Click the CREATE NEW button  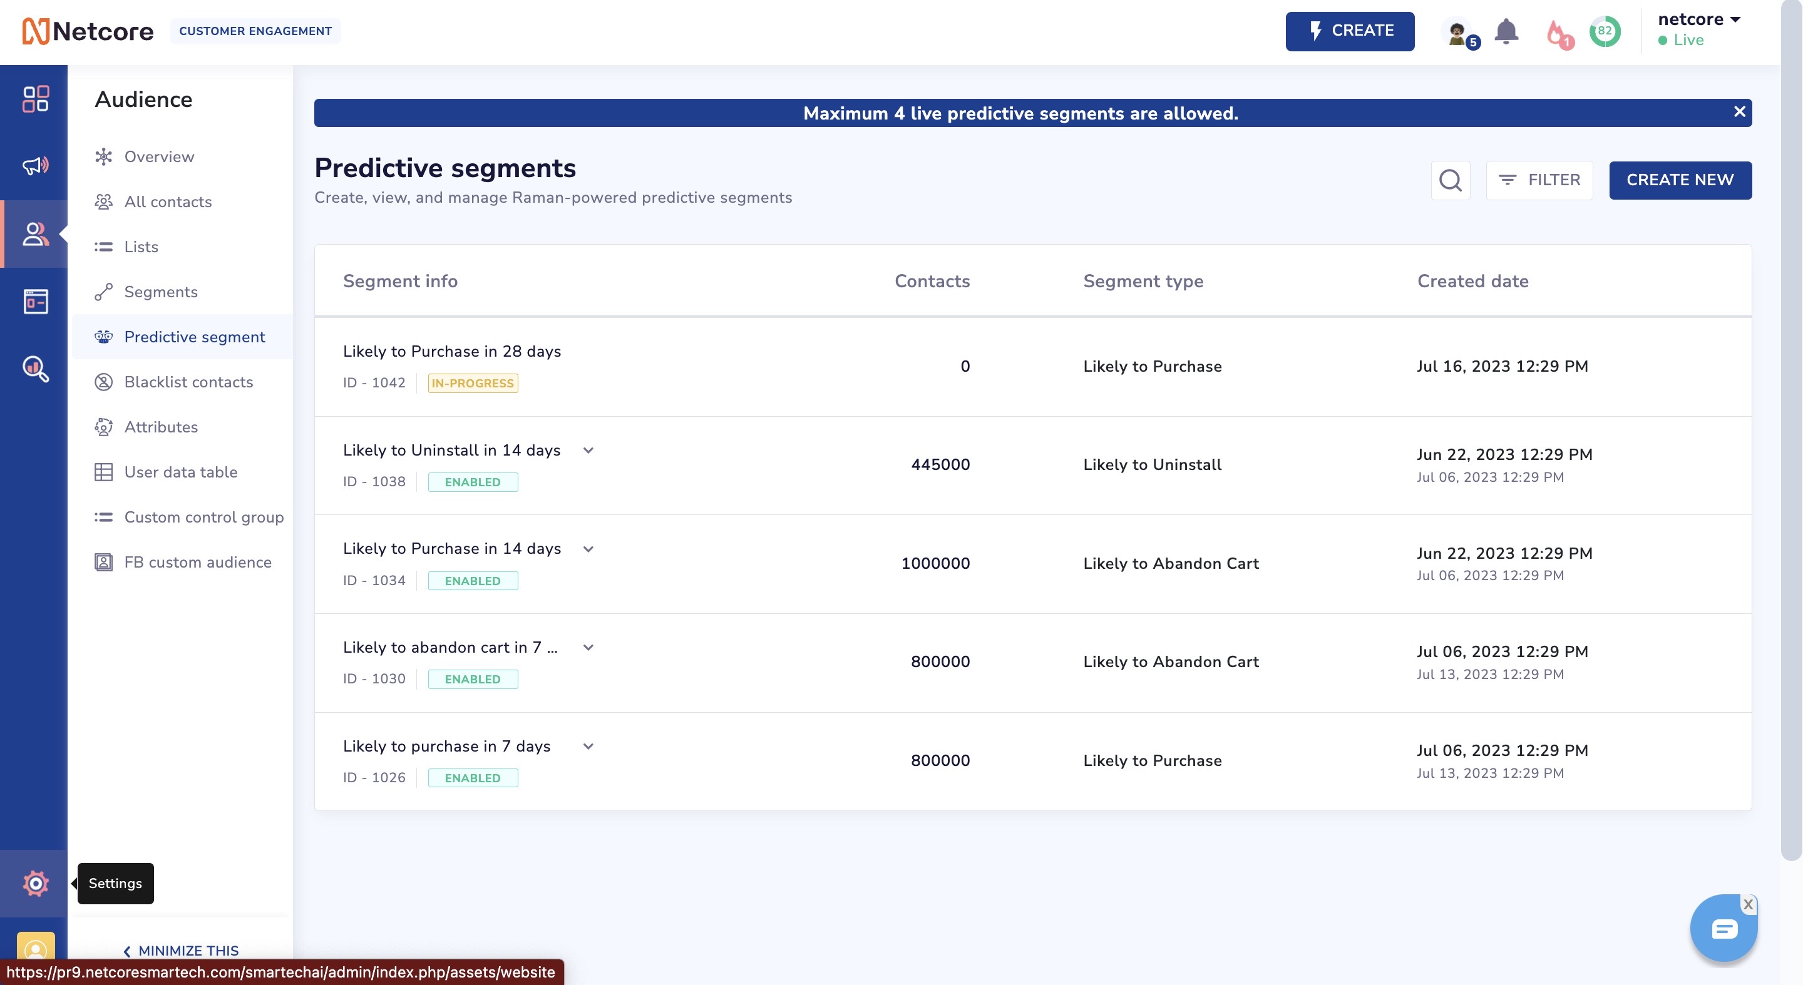point(1680,180)
